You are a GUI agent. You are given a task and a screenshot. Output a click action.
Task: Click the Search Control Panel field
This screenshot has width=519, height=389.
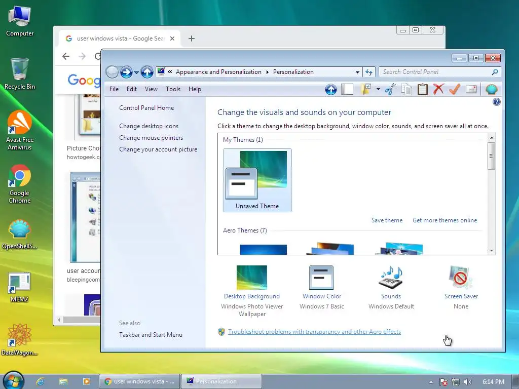pos(439,72)
